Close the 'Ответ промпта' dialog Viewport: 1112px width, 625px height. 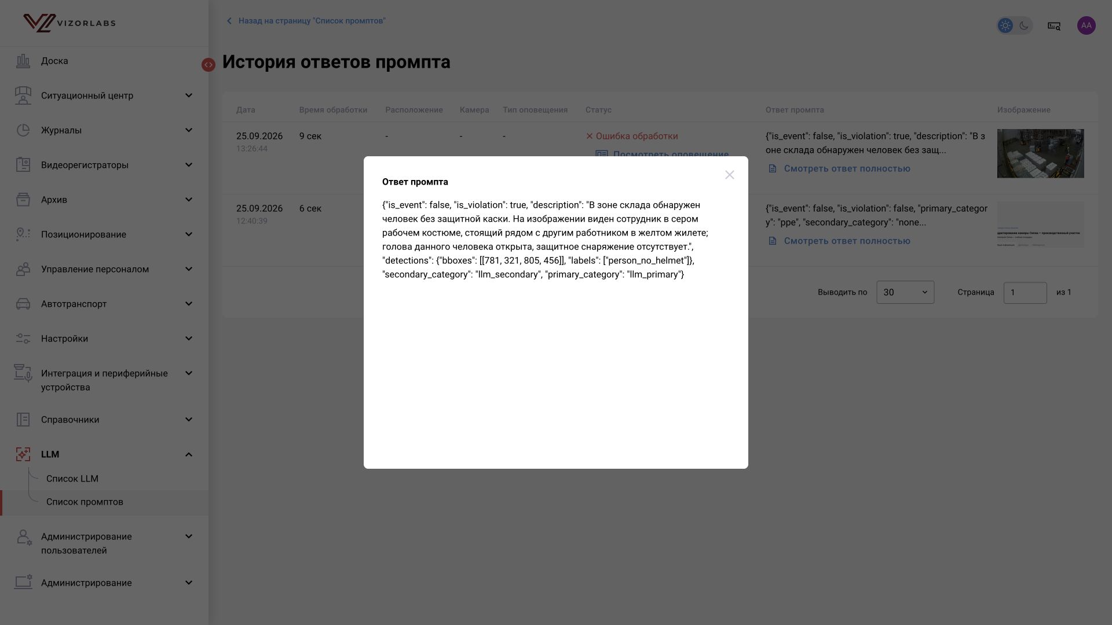point(729,175)
